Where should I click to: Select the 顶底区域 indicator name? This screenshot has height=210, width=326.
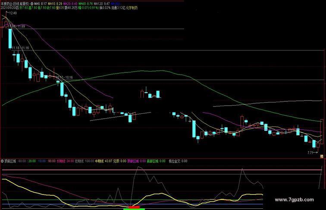coord(10,161)
